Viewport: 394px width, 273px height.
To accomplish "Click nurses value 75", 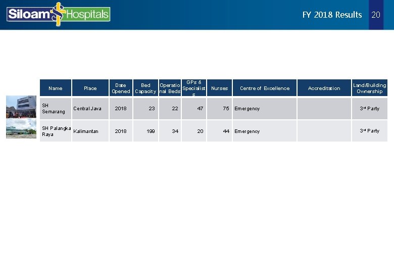I will (226, 109).
